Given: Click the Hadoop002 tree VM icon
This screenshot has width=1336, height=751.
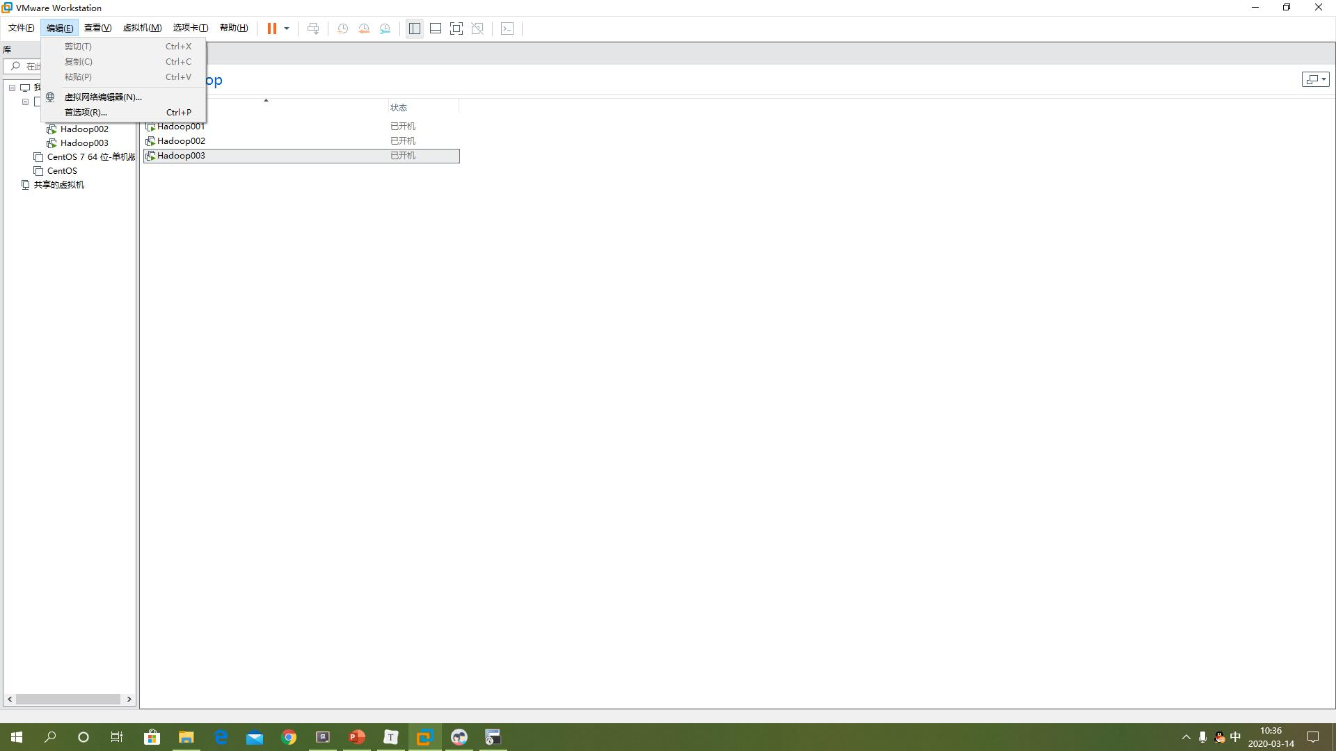Looking at the screenshot, I should point(51,129).
